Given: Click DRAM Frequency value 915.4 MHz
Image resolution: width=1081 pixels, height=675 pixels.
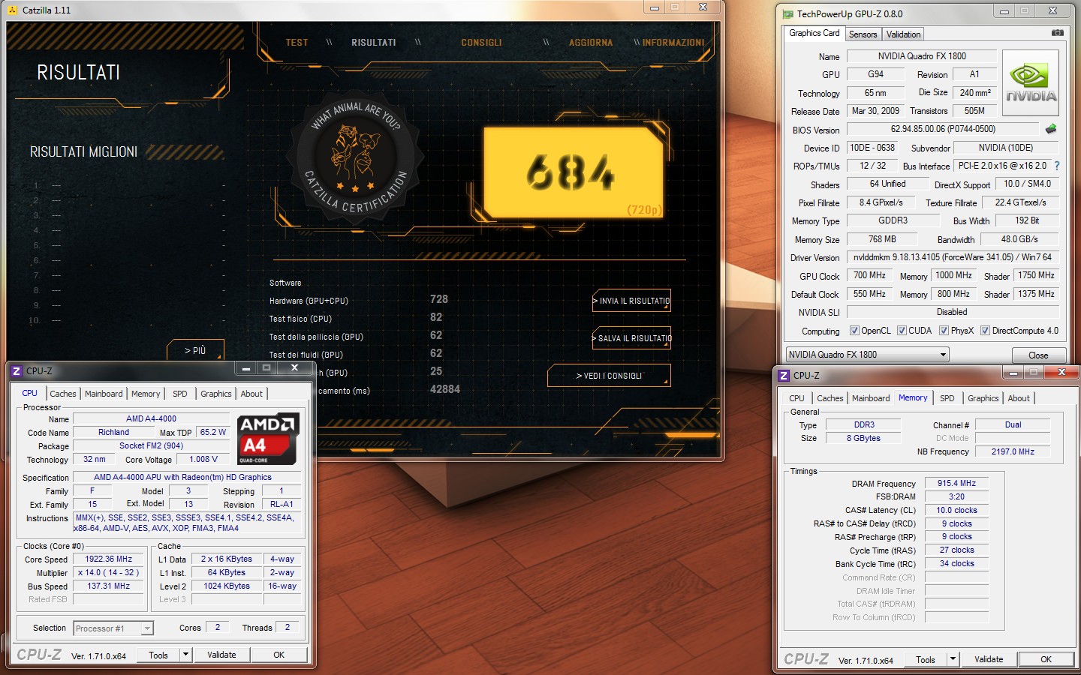Looking at the screenshot, I should click(956, 483).
